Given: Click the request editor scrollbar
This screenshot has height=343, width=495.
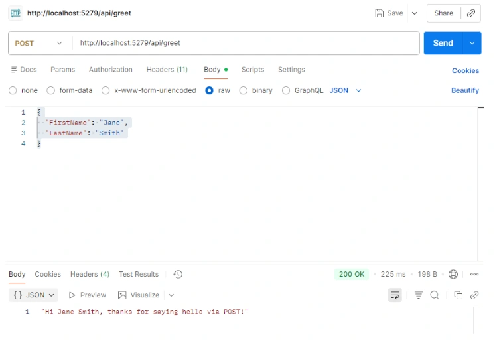Looking at the screenshot, I should 480,184.
